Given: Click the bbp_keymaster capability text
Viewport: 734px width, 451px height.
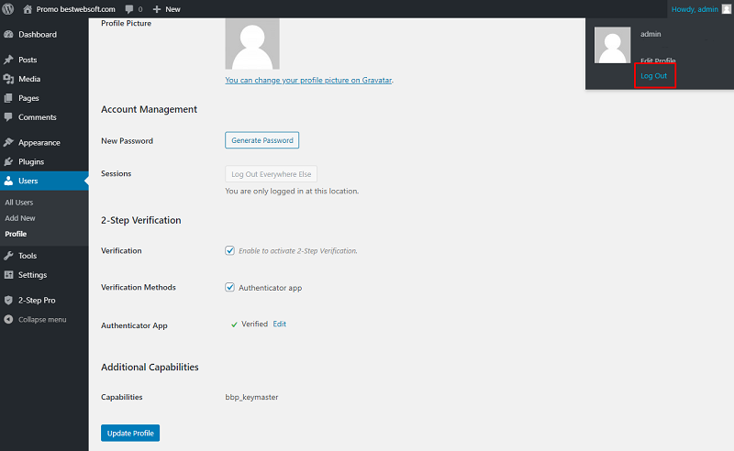Looking at the screenshot, I should [x=251, y=397].
